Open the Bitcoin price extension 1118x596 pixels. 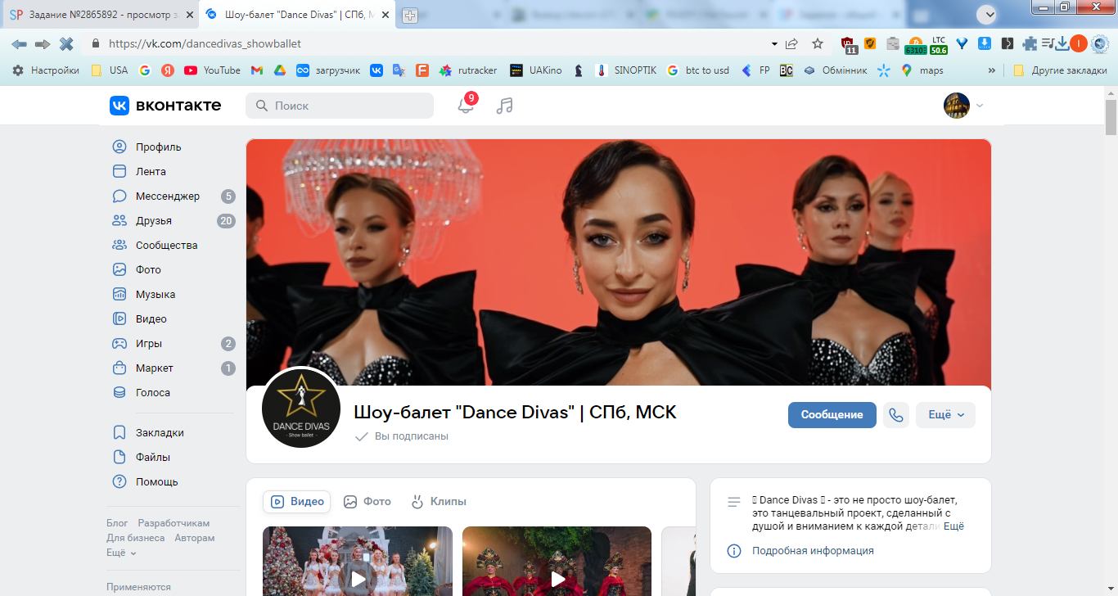coord(915,45)
